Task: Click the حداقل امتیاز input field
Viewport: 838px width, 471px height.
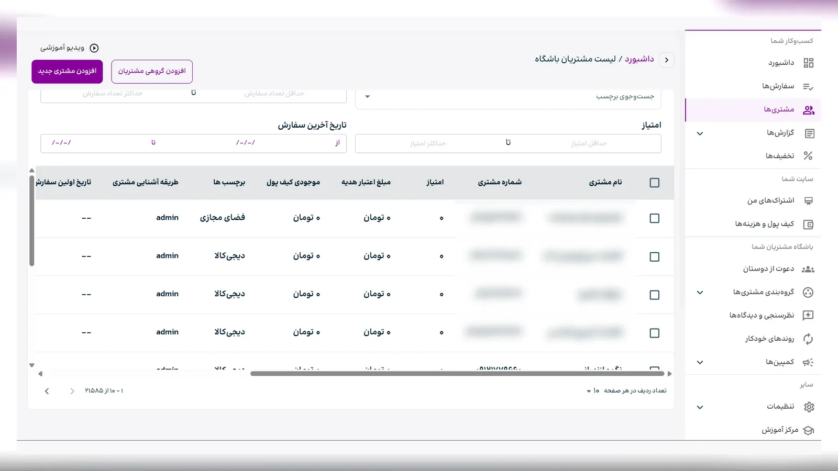Action: pos(589,143)
